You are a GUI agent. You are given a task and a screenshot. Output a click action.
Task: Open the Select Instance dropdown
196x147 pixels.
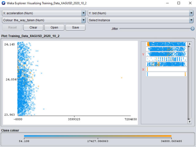(x=140, y=20)
